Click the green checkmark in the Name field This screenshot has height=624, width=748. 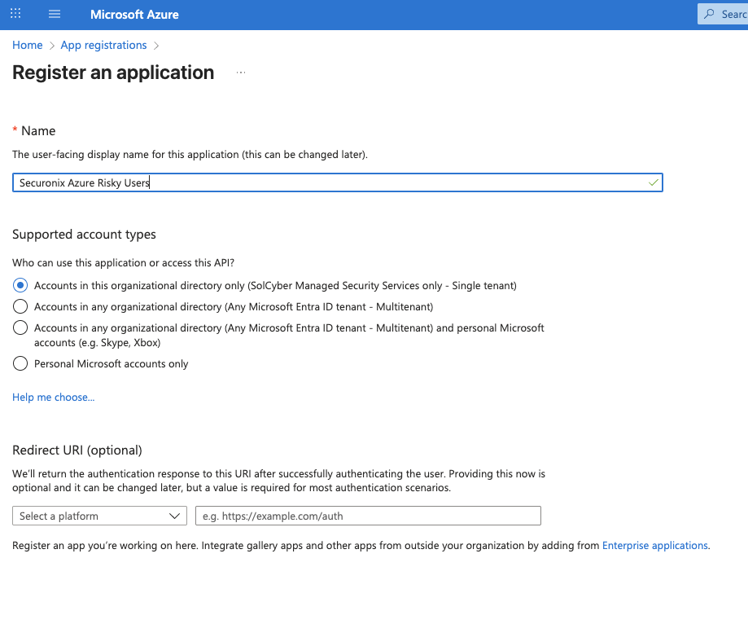tap(653, 183)
